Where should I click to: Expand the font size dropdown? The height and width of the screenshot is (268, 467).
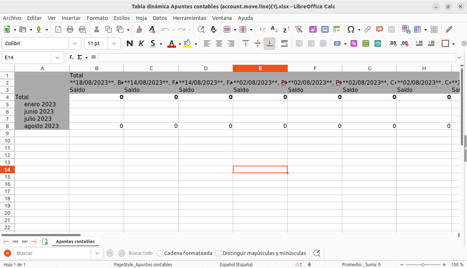click(115, 43)
